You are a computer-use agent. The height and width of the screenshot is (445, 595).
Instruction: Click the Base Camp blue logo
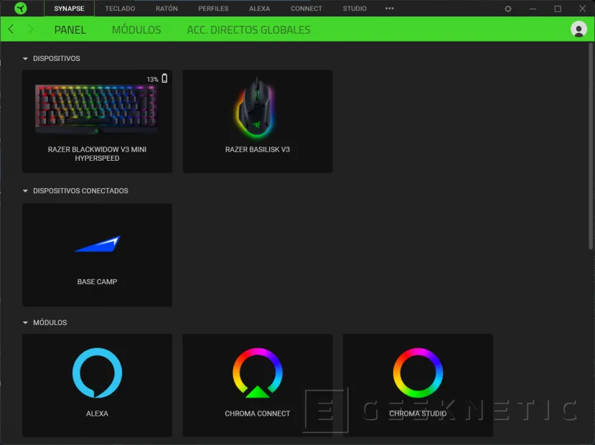coord(98,243)
